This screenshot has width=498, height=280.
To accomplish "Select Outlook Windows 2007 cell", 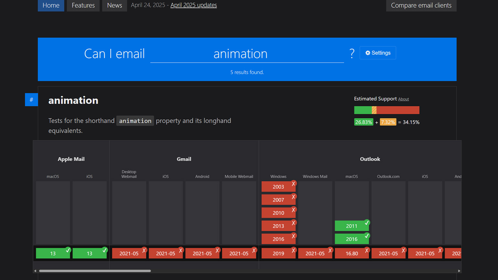I will 278,199.
